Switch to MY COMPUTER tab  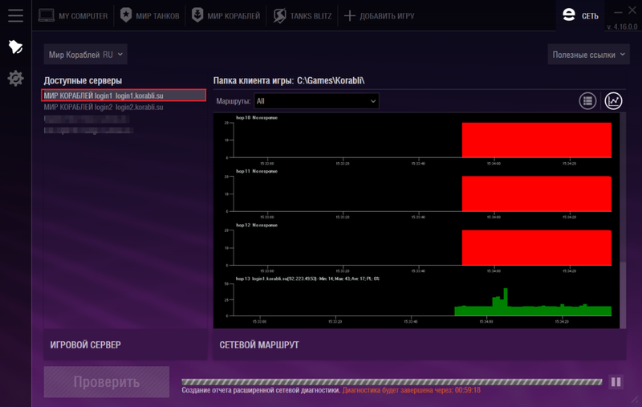pos(73,16)
